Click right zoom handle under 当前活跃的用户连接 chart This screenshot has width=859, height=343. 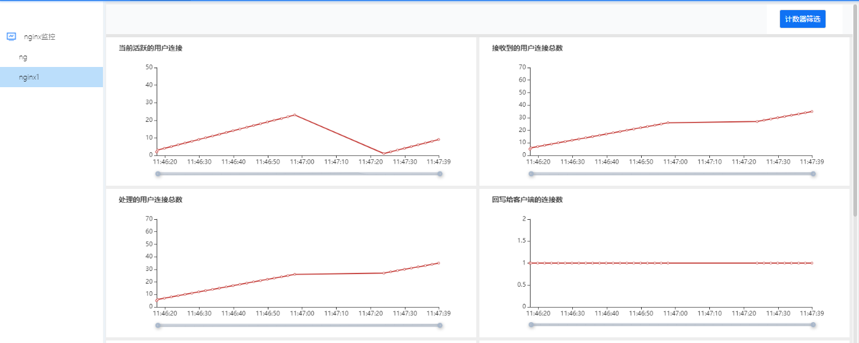(x=440, y=174)
